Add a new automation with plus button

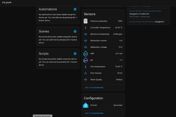[75, 9]
